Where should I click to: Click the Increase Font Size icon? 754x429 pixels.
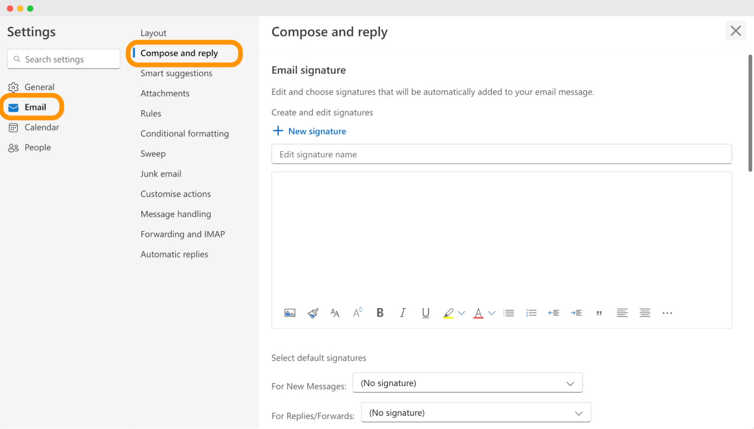click(359, 313)
